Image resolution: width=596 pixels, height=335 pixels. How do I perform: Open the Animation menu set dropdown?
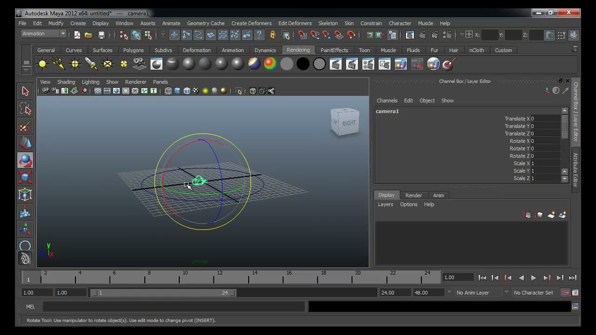[44, 33]
